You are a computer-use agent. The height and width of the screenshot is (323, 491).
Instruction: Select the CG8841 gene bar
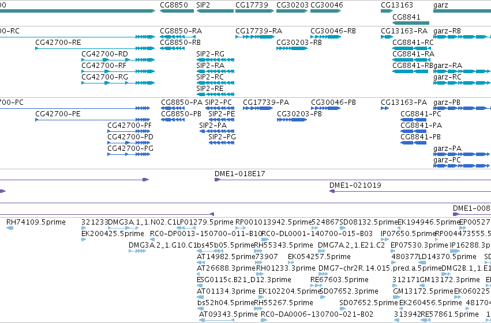tap(411, 23)
